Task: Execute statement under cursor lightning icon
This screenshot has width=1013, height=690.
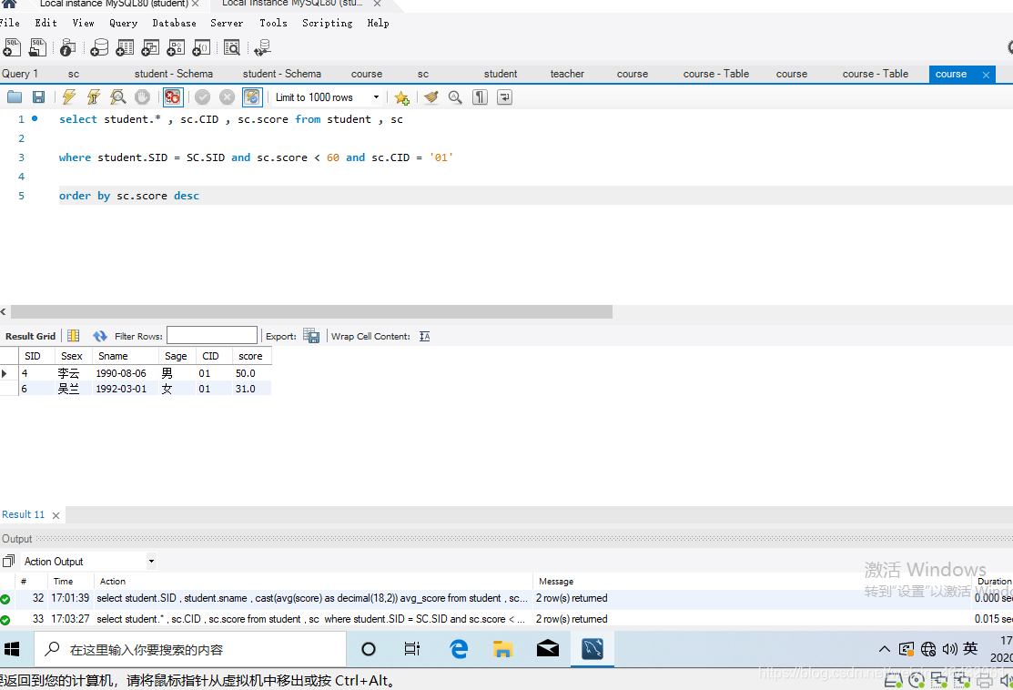Action: coord(94,96)
